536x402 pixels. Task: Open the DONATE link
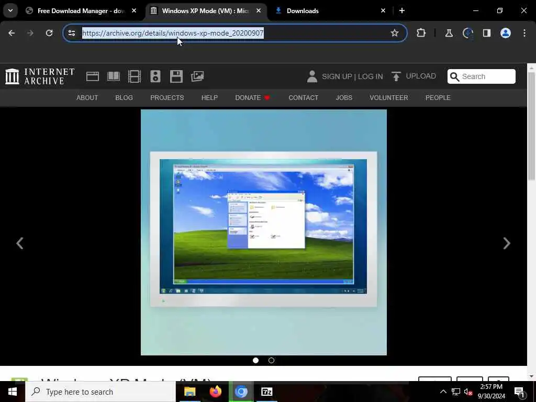click(253, 98)
